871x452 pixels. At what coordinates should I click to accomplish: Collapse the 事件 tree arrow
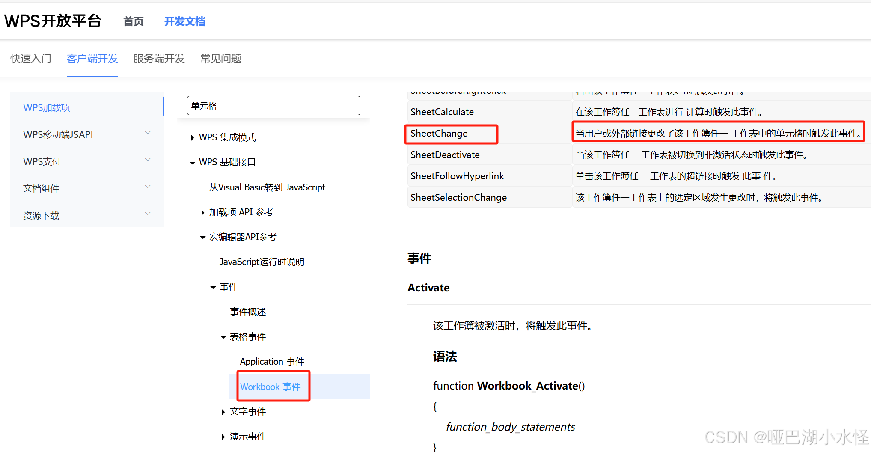(213, 288)
